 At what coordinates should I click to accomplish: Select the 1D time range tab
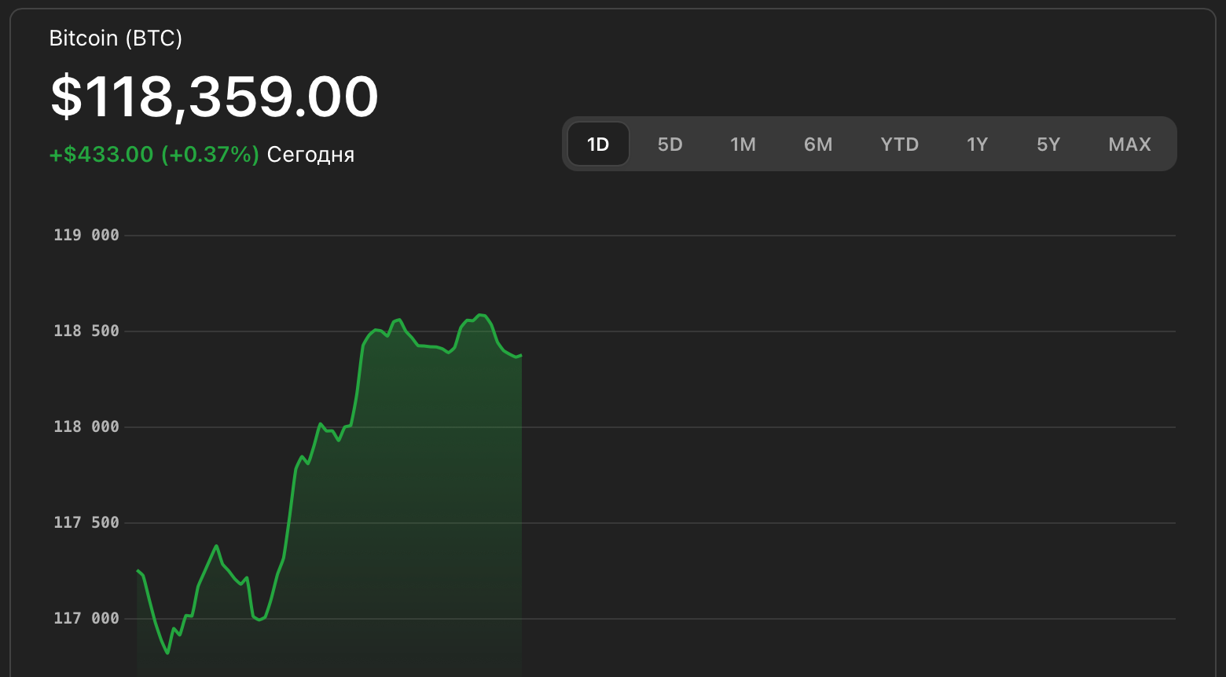click(598, 144)
